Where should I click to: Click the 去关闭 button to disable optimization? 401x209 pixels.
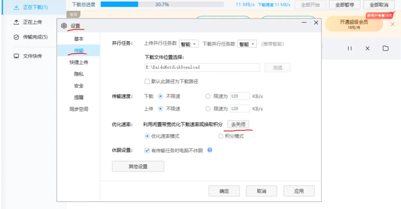(238, 124)
